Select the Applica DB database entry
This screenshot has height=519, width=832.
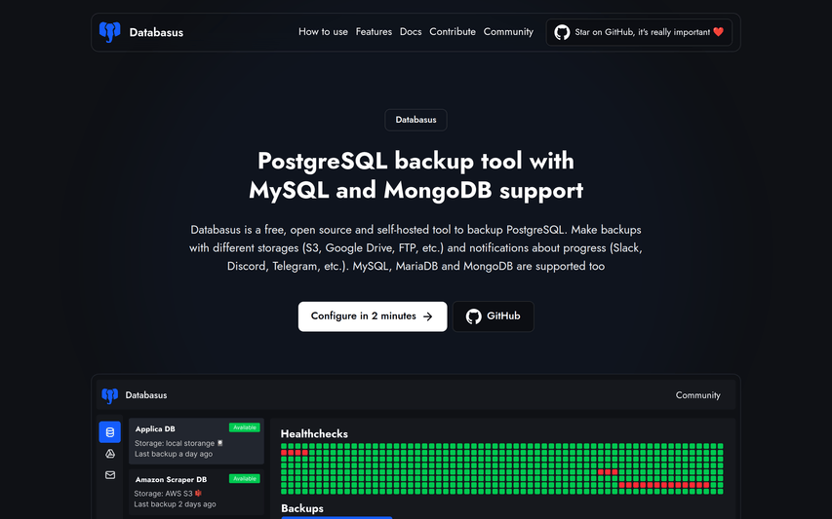[x=195, y=441]
